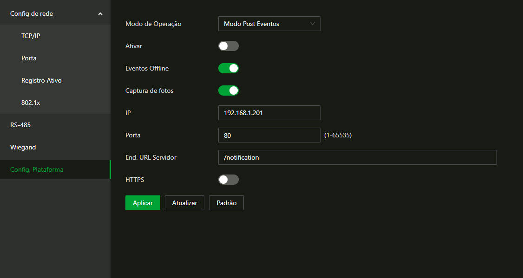523x278 pixels.
Task: Open the Modo de Operação dropdown
Action: (x=269, y=24)
